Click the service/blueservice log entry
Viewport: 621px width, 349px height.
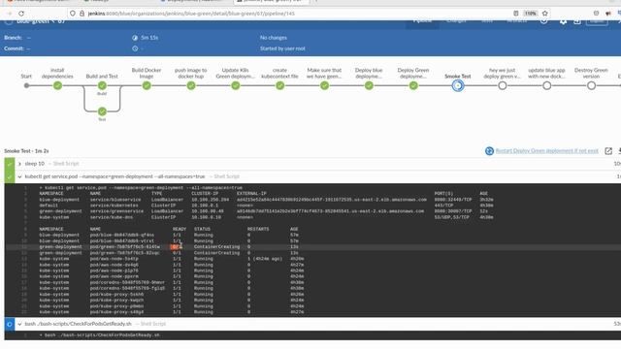tap(115, 200)
